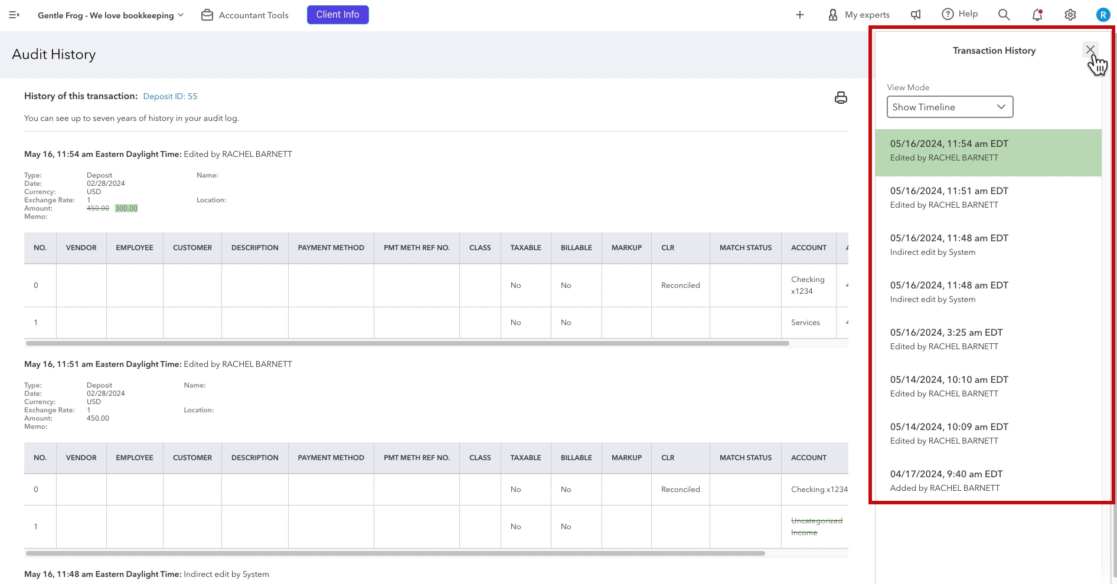Open the megaphone announcements icon
Screen dimensions: 1117x584
coord(916,15)
